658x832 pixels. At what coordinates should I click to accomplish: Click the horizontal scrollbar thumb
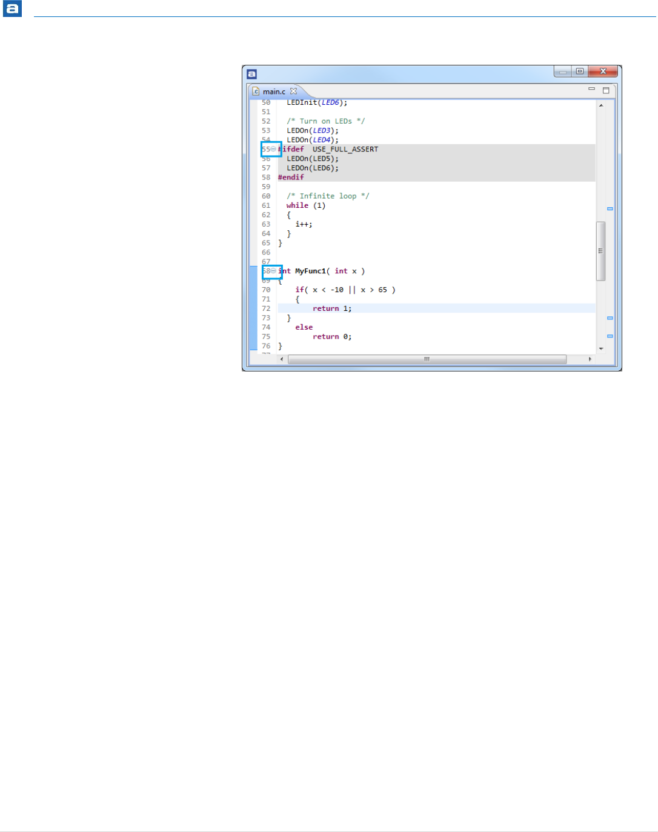point(427,359)
